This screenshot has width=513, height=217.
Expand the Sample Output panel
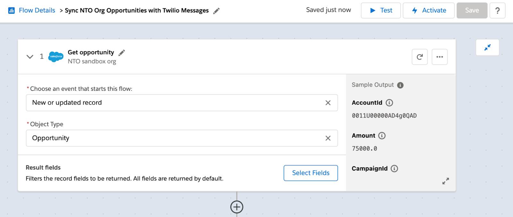pos(445,181)
